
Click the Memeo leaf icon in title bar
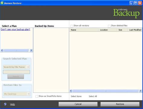pyautogui.click(x=2, y=3)
